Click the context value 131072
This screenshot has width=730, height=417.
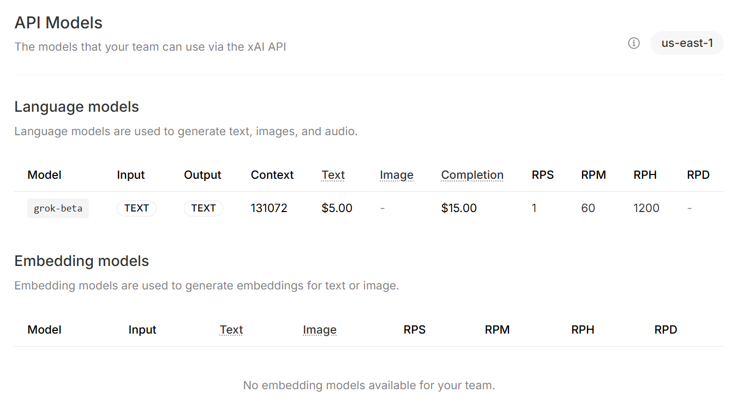269,208
